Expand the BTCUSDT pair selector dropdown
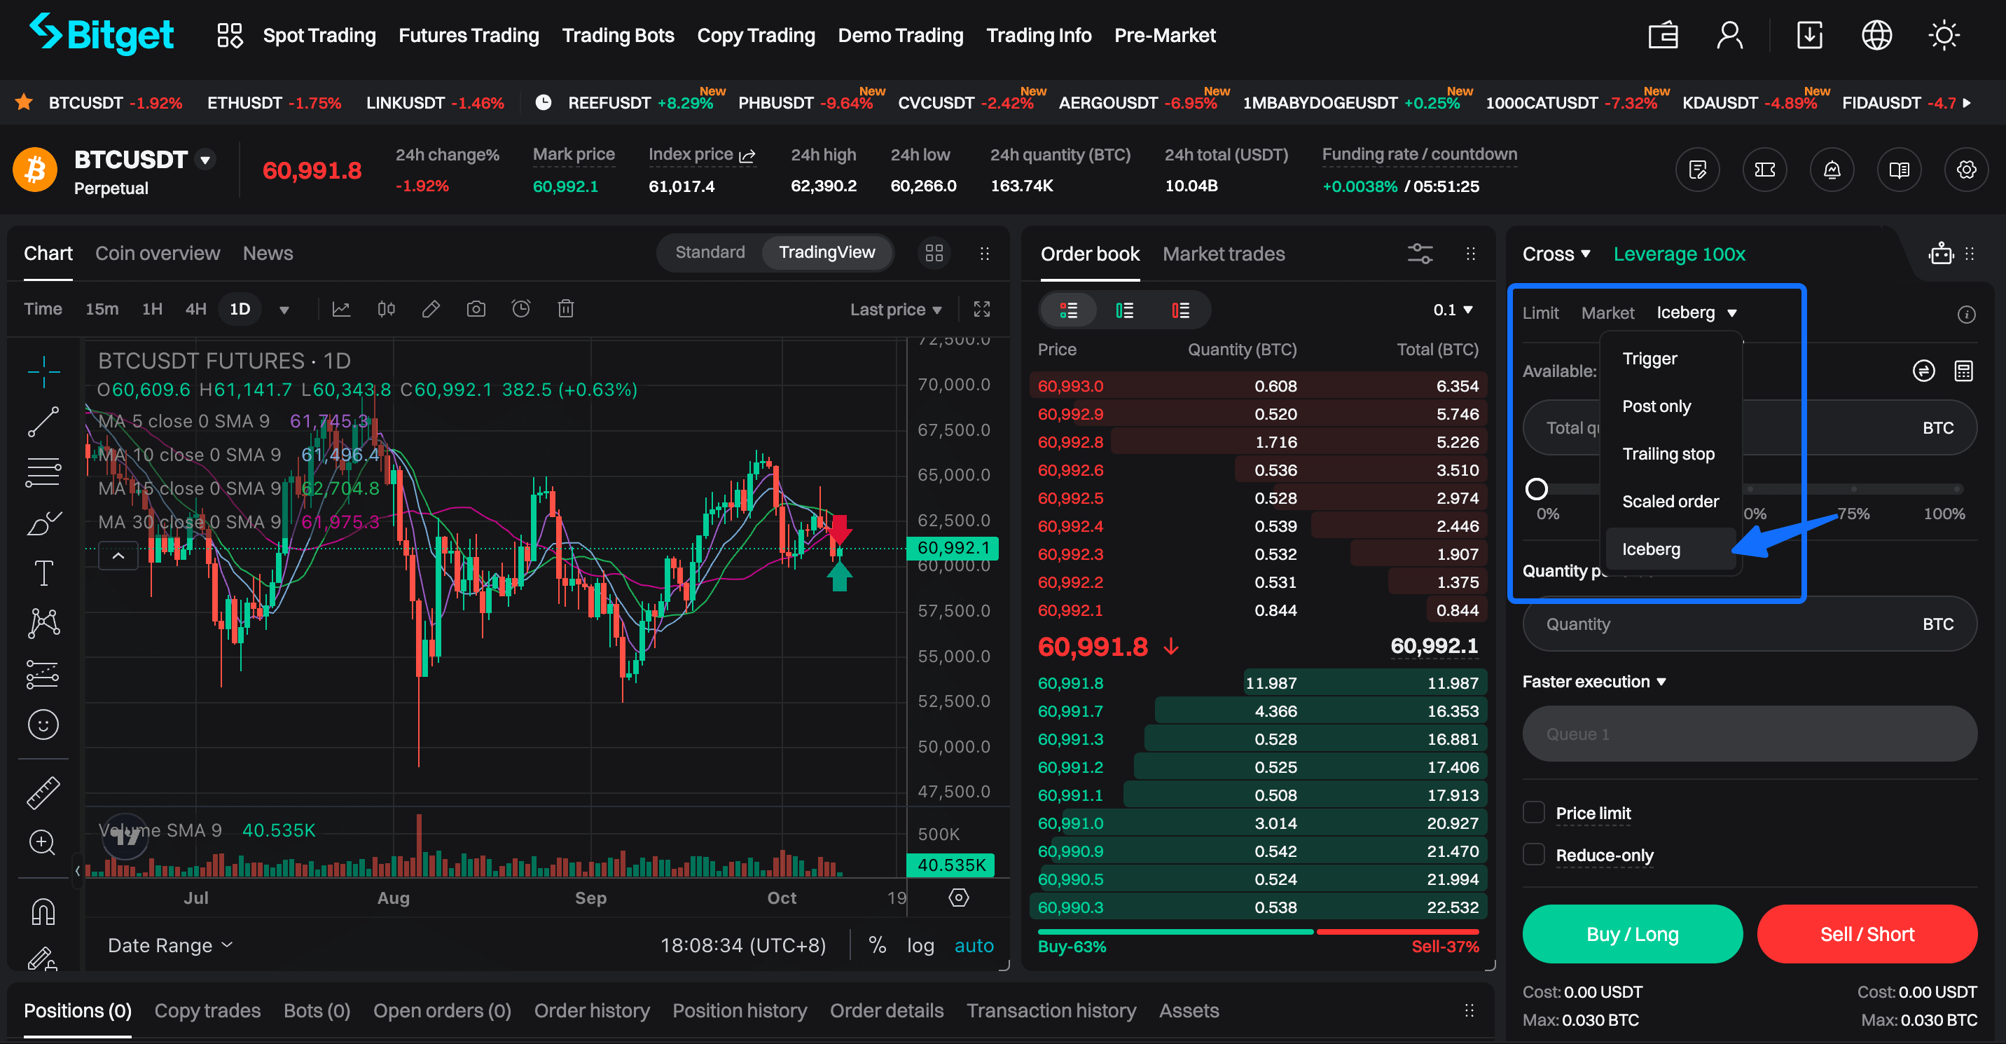This screenshot has width=2006, height=1044. point(206,160)
